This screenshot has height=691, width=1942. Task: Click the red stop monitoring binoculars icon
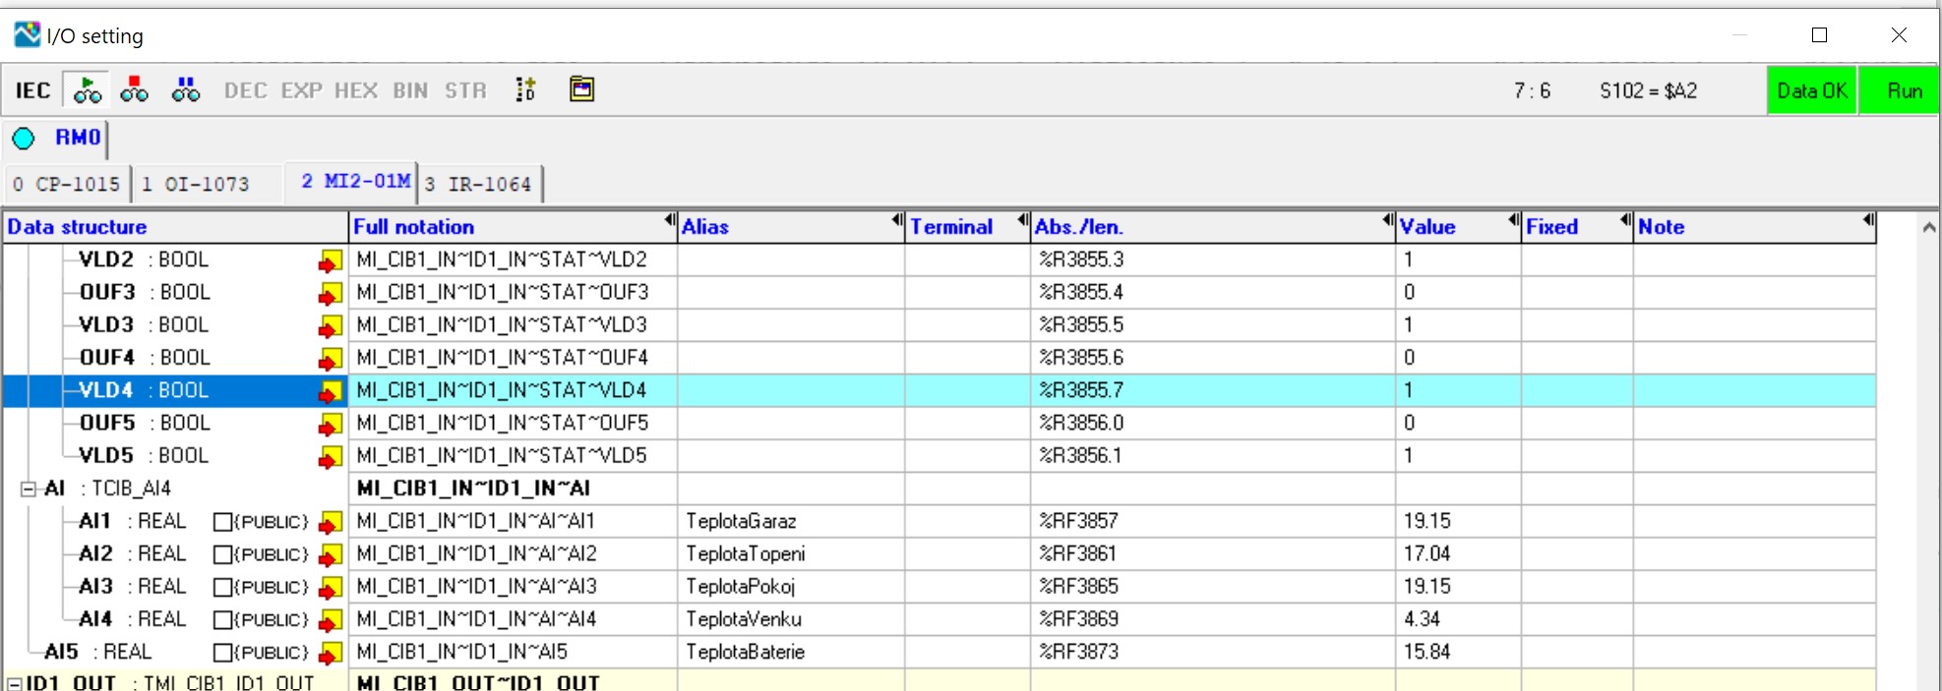pos(135,90)
